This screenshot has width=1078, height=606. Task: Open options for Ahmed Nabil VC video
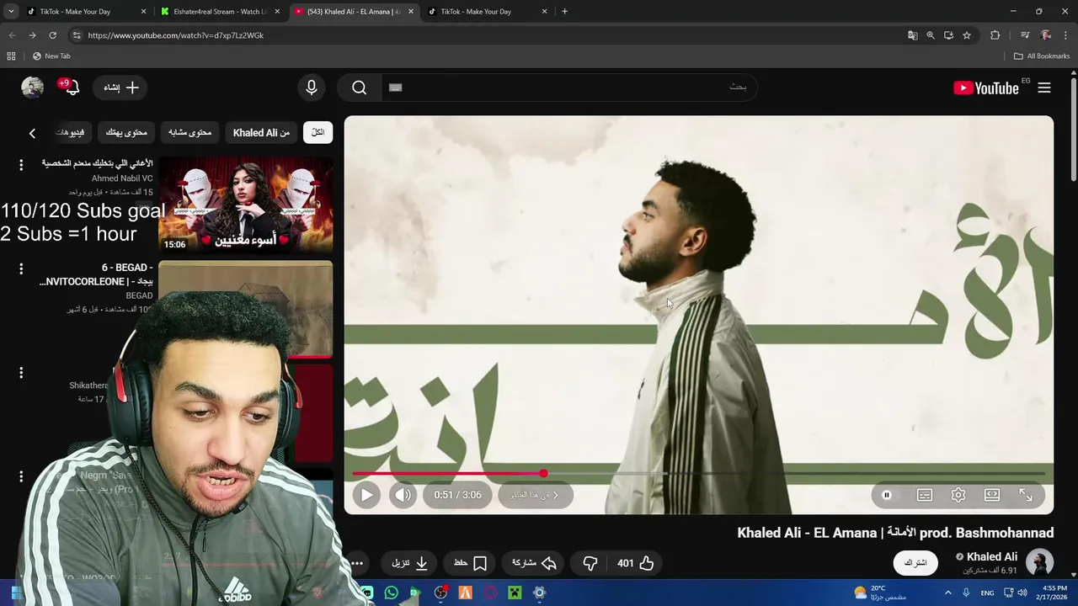tap(21, 165)
